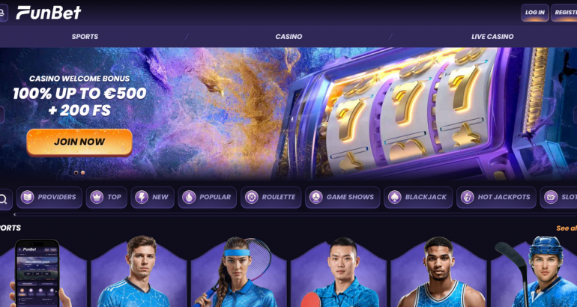
Task: Switch to the Sports tab
Action: tap(85, 37)
